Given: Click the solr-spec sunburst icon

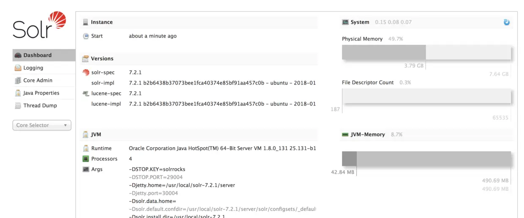Looking at the screenshot, I should coord(86,73).
